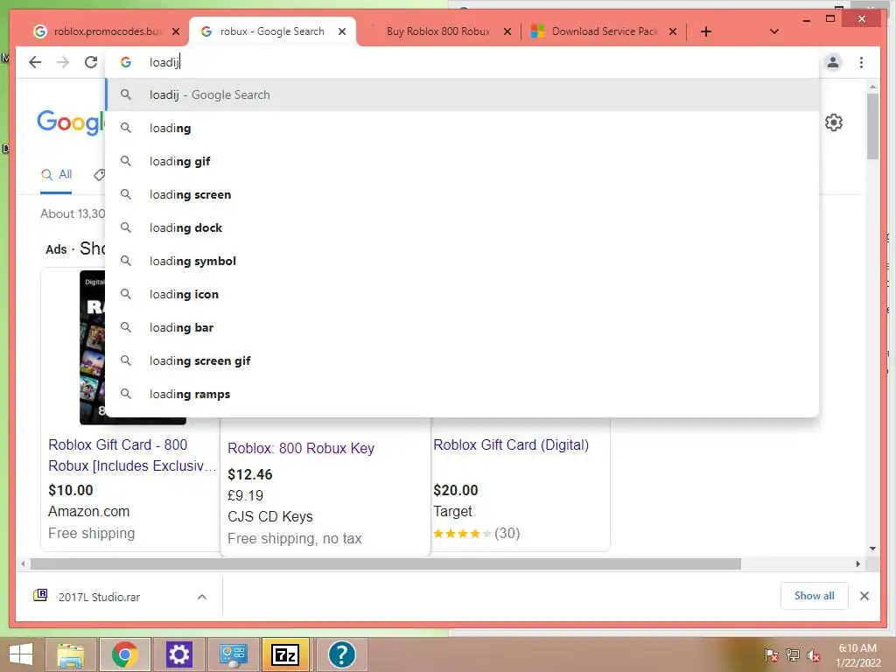Click the $10.00 price

70,490
